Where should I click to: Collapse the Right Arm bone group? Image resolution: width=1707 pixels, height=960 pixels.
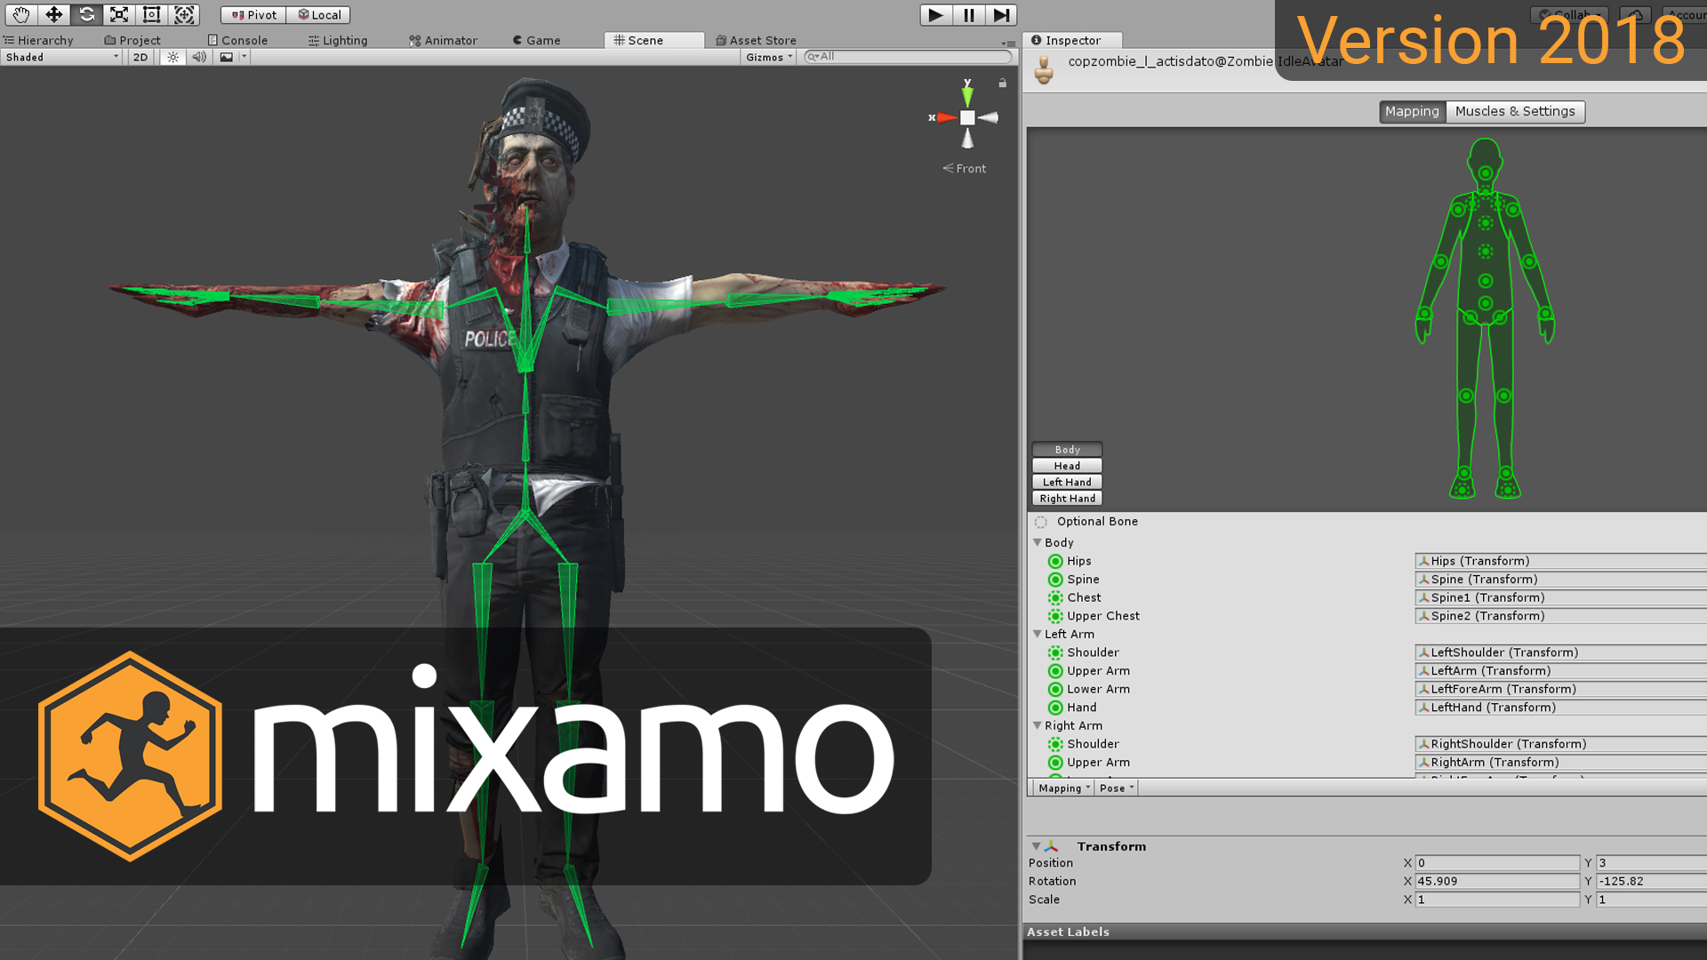tap(1037, 725)
